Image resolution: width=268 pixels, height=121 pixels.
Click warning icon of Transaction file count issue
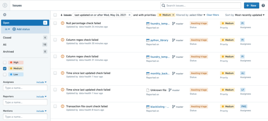pyautogui.click(x=63, y=106)
